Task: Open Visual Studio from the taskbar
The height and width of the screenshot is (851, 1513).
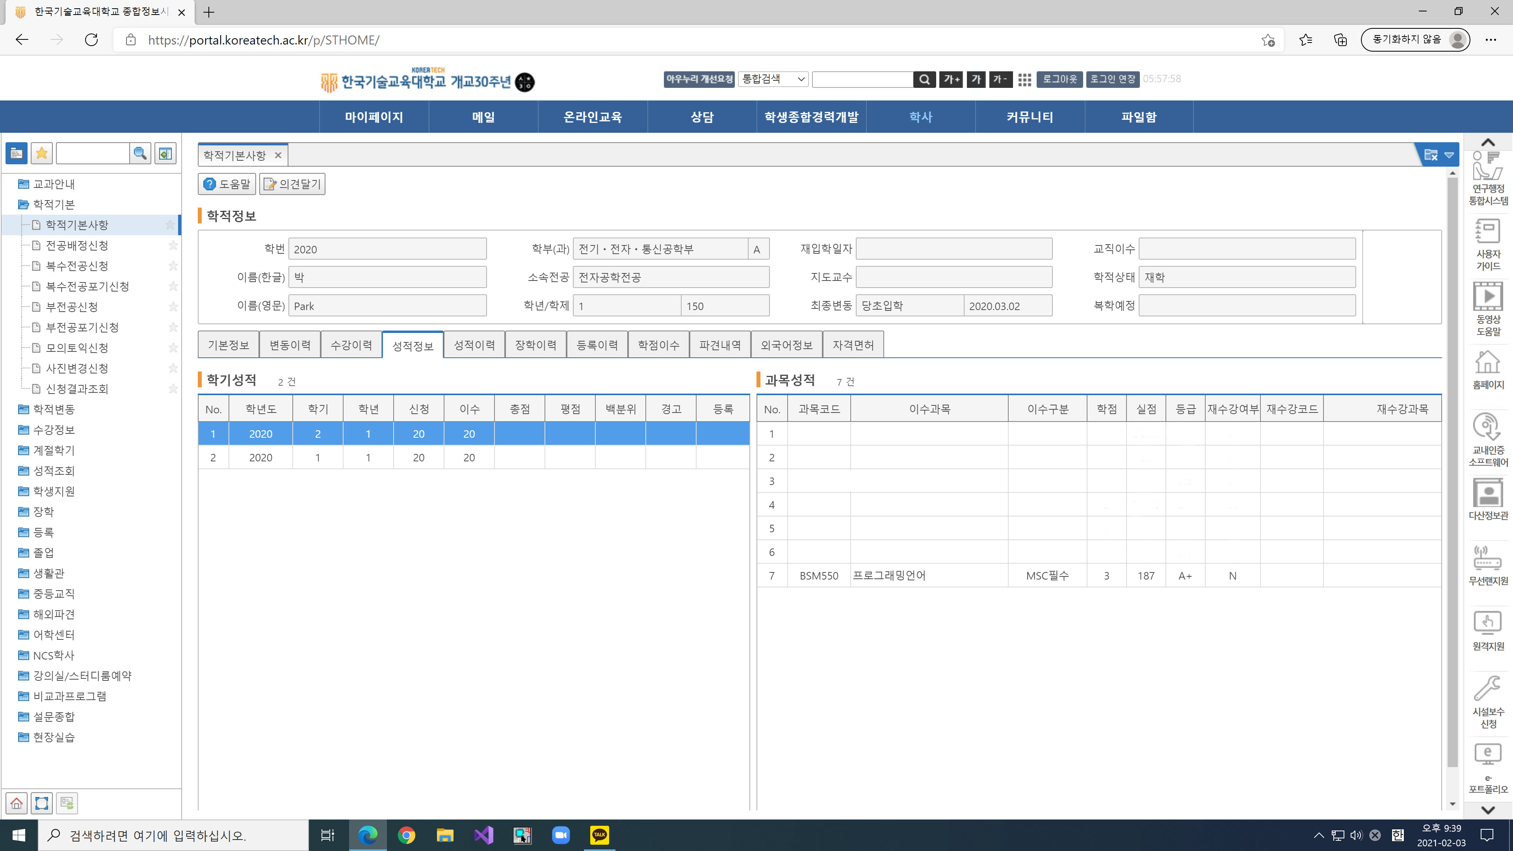Action: click(483, 835)
